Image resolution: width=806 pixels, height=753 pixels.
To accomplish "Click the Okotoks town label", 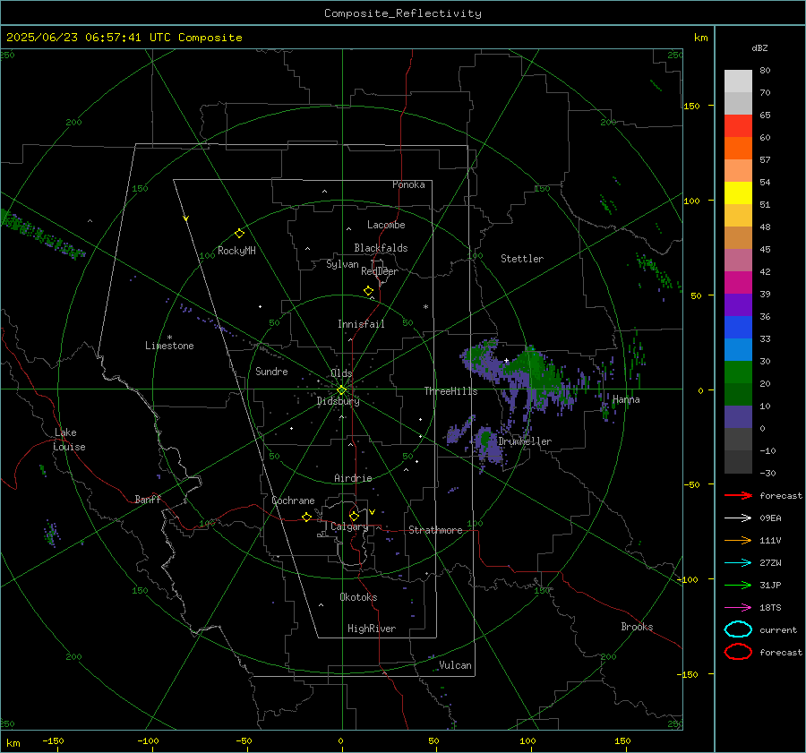I will (358, 597).
